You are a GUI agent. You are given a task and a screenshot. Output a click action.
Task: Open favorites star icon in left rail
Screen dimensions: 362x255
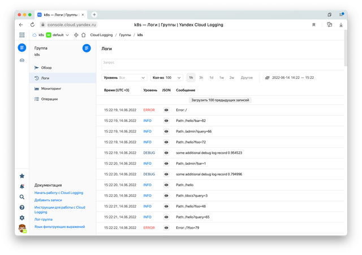click(22, 176)
